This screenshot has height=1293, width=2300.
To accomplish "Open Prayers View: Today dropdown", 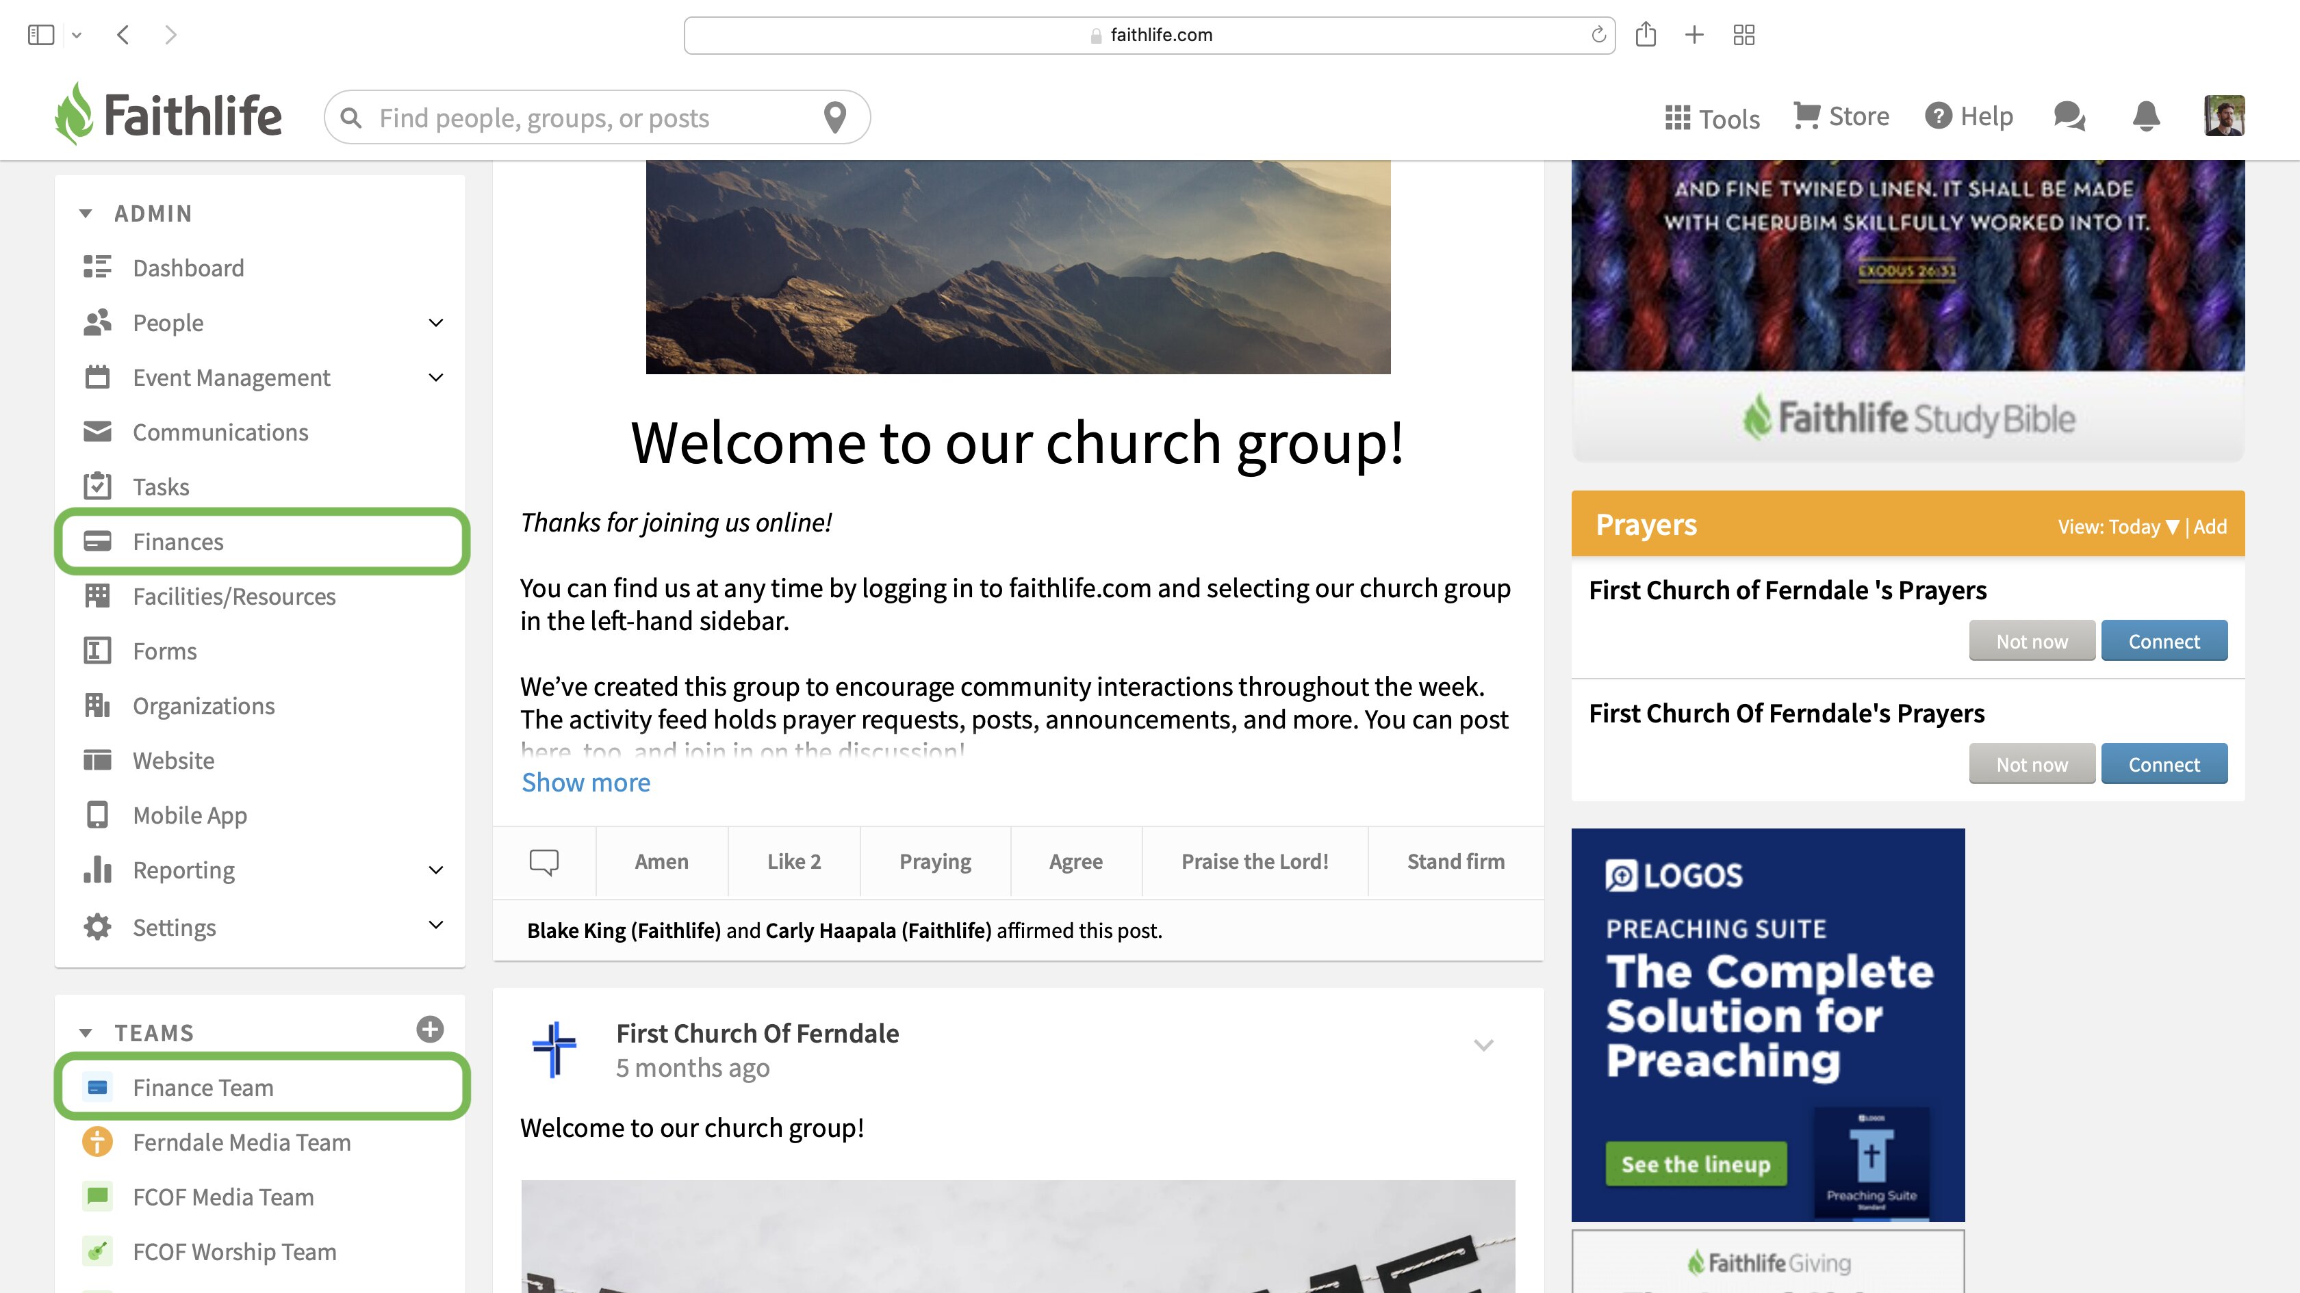I will (2119, 527).
